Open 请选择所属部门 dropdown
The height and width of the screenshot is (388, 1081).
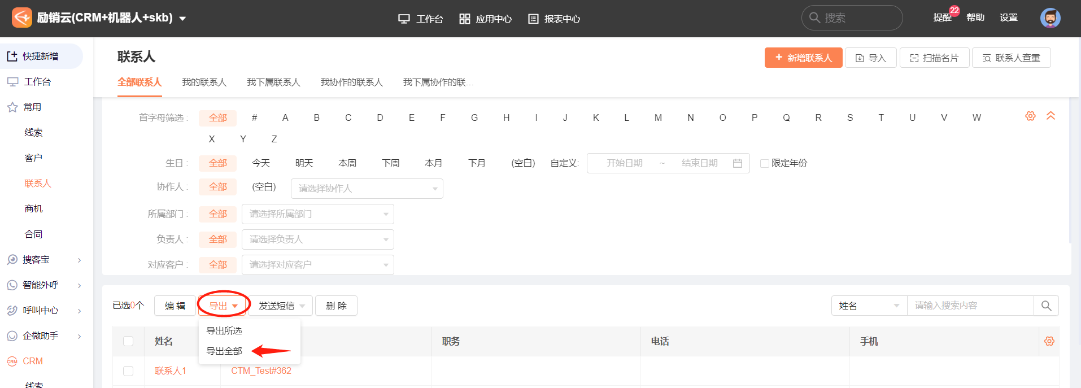click(318, 214)
